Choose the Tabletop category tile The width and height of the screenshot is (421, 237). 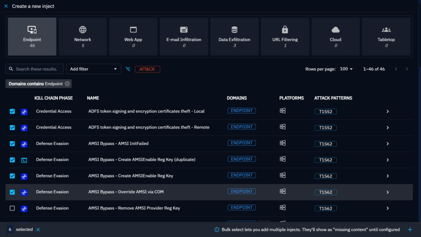pyautogui.click(x=386, y=36)
